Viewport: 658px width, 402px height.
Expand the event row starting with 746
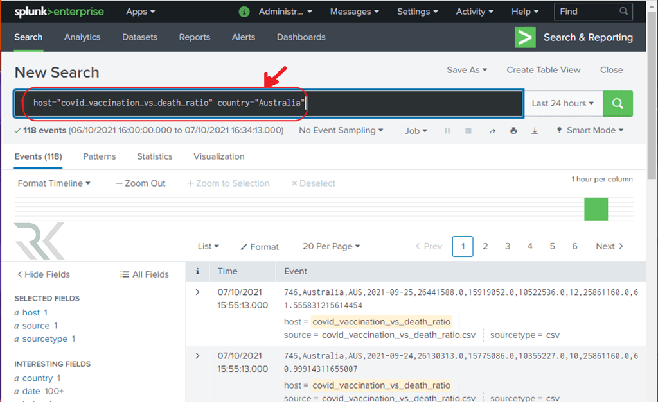198,292
